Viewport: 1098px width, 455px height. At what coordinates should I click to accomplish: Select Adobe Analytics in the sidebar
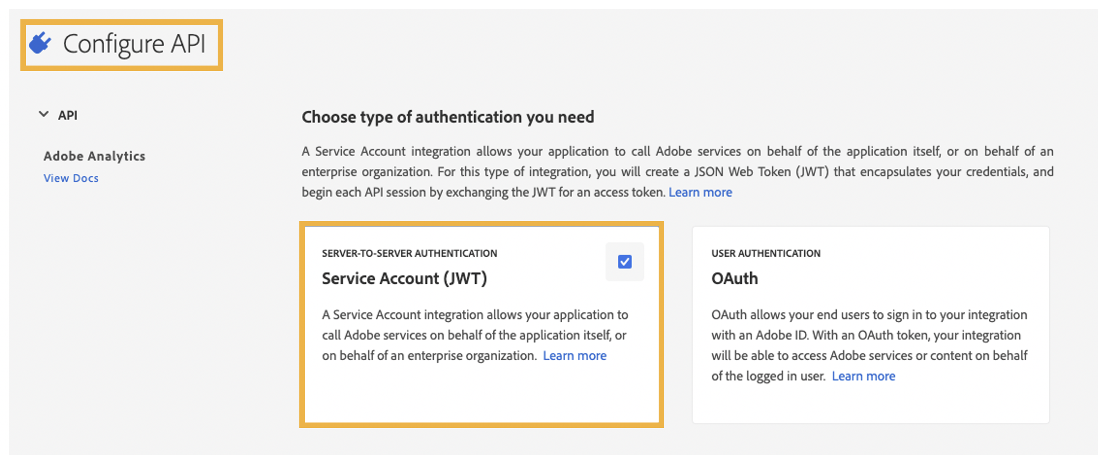tap(94, 156)
